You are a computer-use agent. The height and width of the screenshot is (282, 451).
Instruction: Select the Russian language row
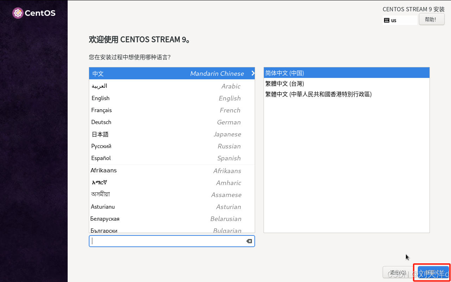[x=172, y=146]
